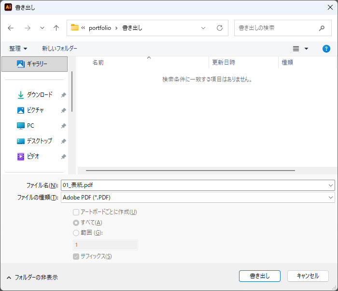
Task: Click the file name input field
Action: tap(193, 185)
